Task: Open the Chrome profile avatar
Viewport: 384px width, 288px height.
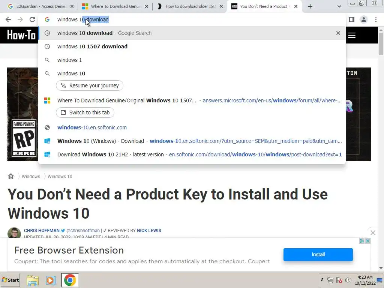Action: coord(364,19)
